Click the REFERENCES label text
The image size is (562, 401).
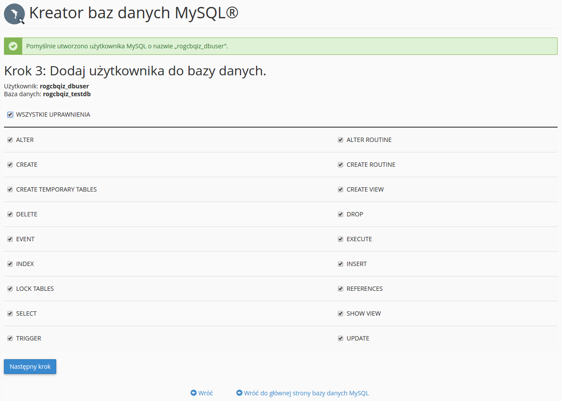[x=364, y=289]
